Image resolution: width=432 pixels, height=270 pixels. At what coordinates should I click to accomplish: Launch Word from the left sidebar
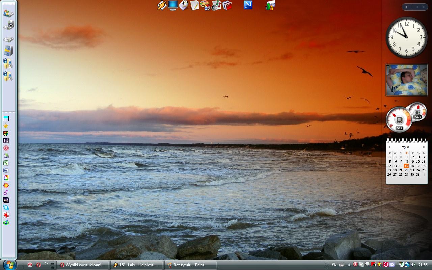point(6,170)
